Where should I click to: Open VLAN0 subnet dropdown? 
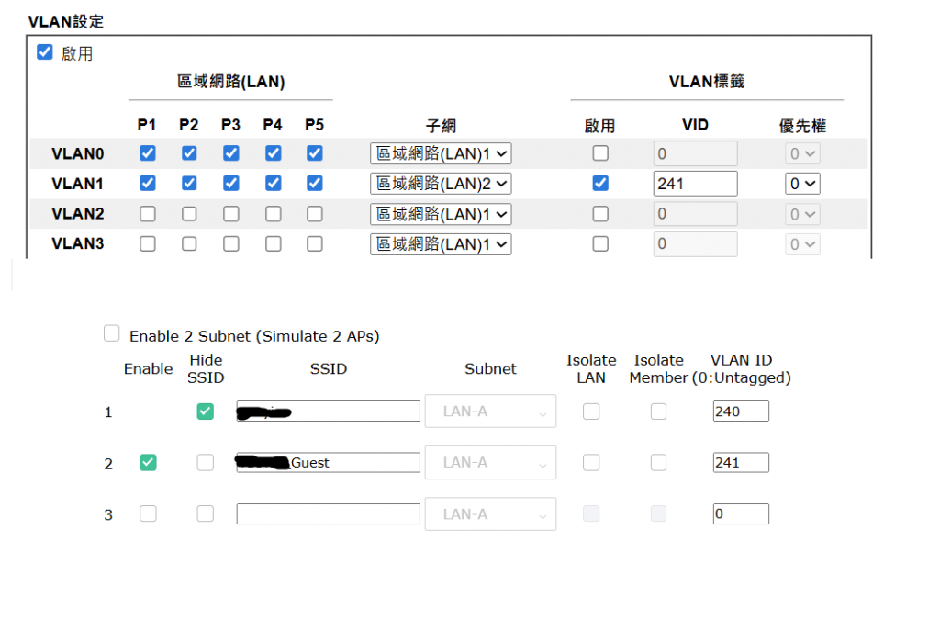coord(441,153)
